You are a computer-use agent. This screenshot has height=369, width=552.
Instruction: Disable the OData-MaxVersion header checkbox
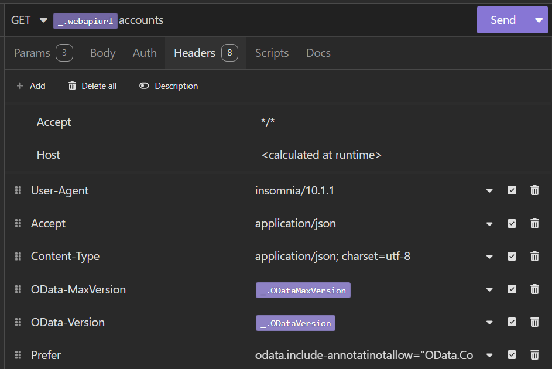click(x=512, y=289)
